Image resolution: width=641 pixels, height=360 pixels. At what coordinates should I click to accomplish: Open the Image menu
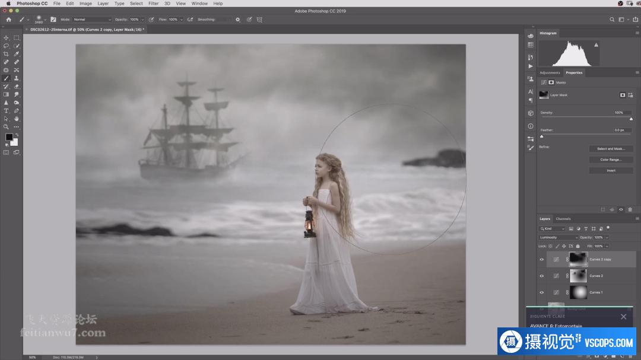(x=85, y=4)
